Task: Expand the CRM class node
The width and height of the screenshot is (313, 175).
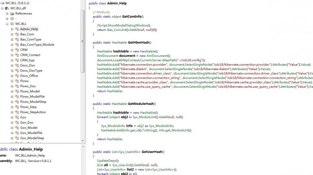Action: pos(12,50)
